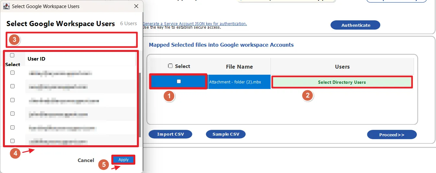
Task: Click the Import CSV button
Action: pyautogui.click(x=171, y=134)
